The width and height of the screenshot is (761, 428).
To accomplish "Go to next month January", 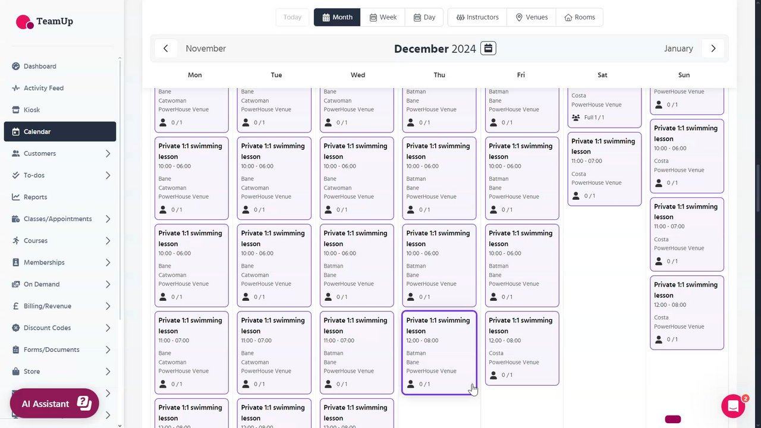I will [x=713, y=49].
